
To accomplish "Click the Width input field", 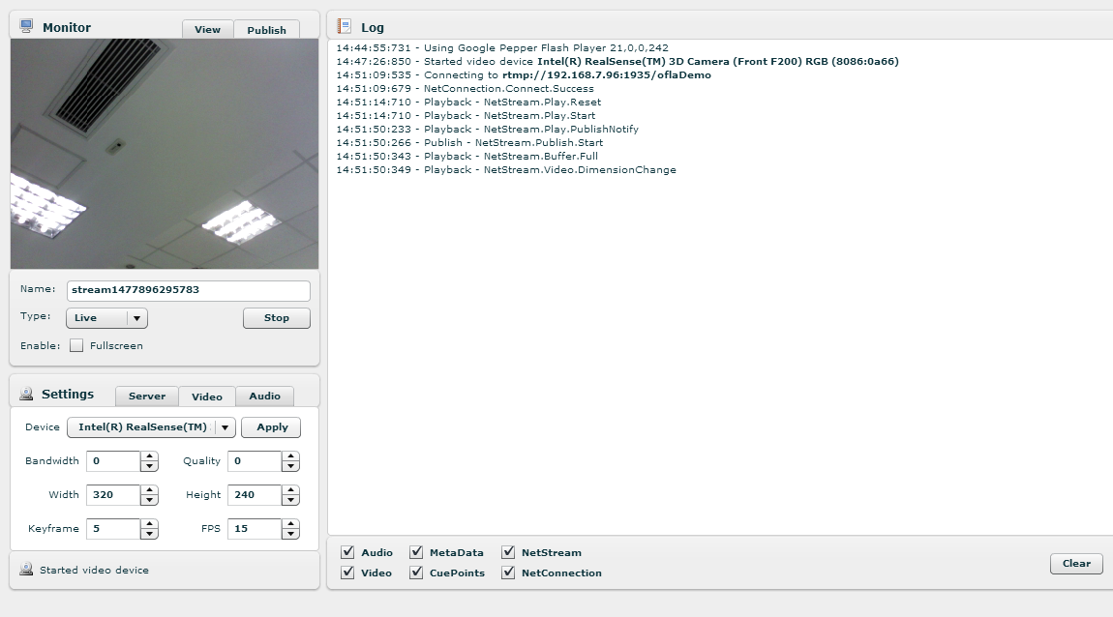I will coord(113,495).
